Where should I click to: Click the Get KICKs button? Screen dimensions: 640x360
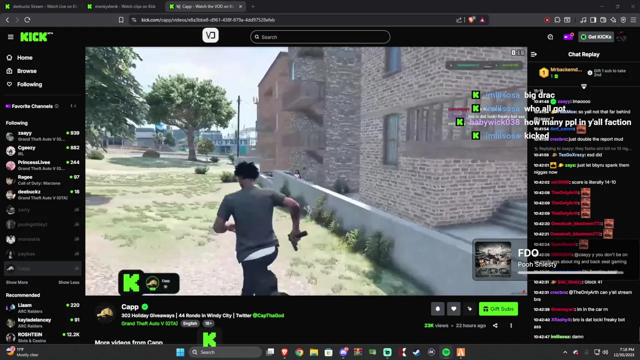596,37
